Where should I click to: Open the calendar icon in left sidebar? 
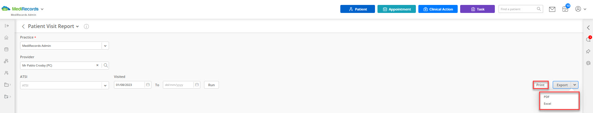point(6,49)
